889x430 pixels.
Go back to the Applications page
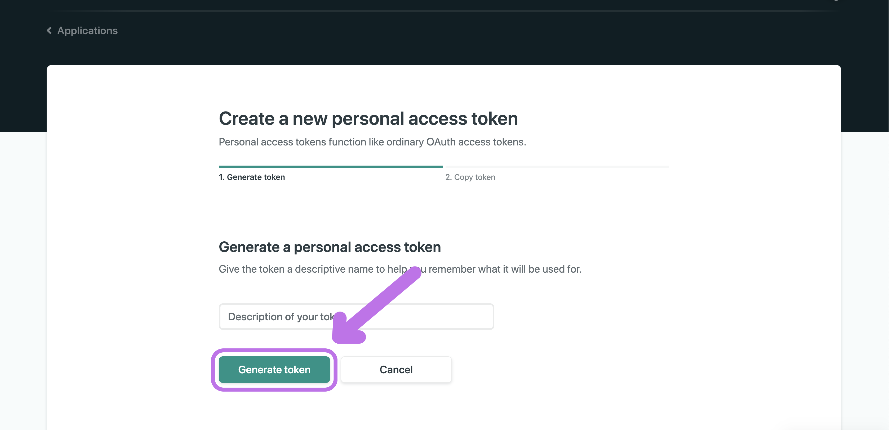87,31
